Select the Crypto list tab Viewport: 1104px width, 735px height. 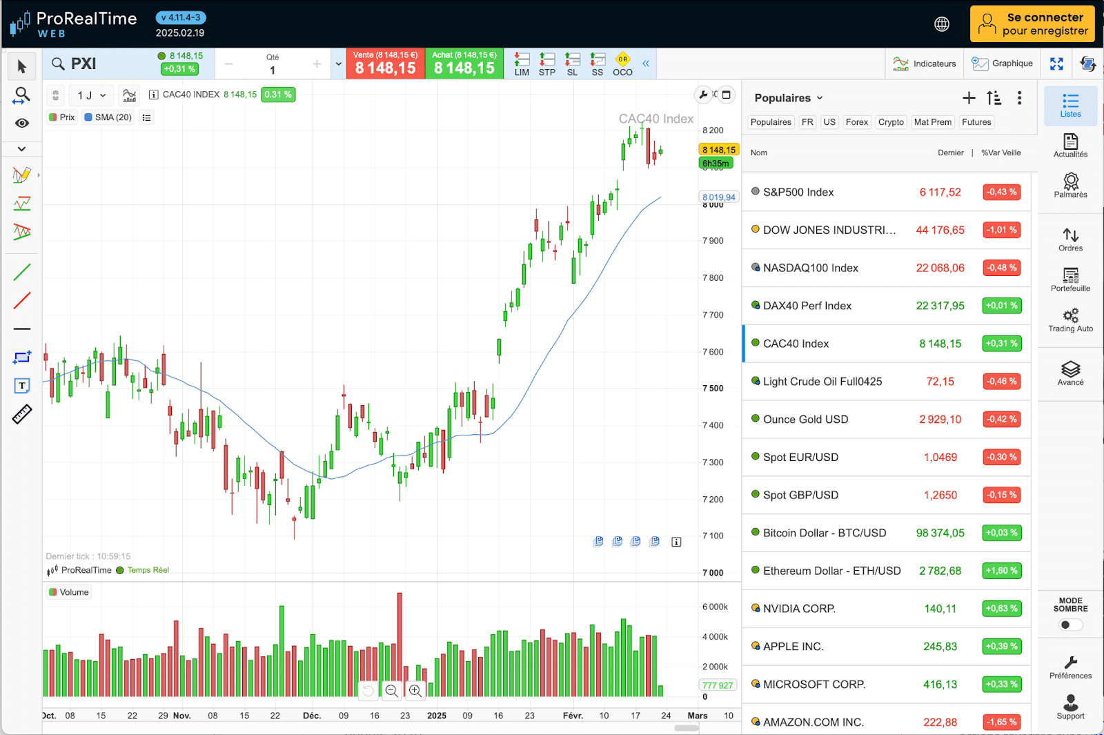coord(891,122)
